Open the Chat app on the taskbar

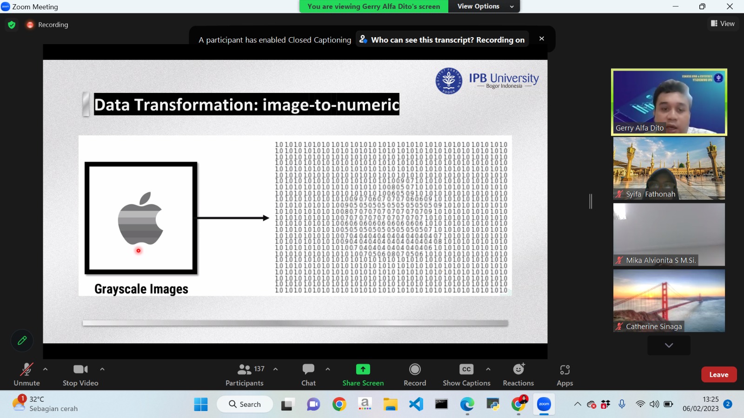(313, 405)
